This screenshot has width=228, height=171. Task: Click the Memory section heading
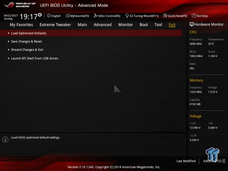196,80
